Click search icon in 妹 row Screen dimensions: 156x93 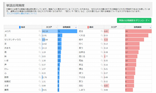pos(40,56)
